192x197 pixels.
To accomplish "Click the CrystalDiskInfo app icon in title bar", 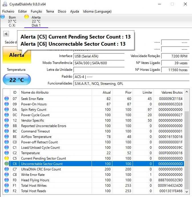I will click(x=5, y=4).
